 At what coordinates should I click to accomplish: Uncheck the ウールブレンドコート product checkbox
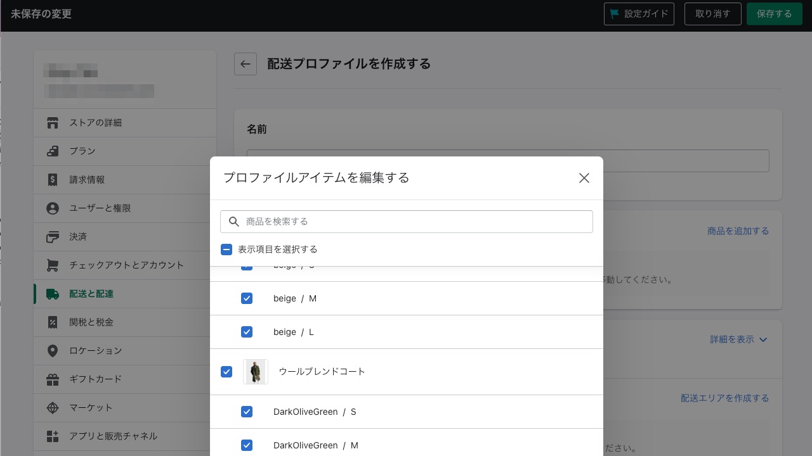pyautogui.click(x=226, y=372)
